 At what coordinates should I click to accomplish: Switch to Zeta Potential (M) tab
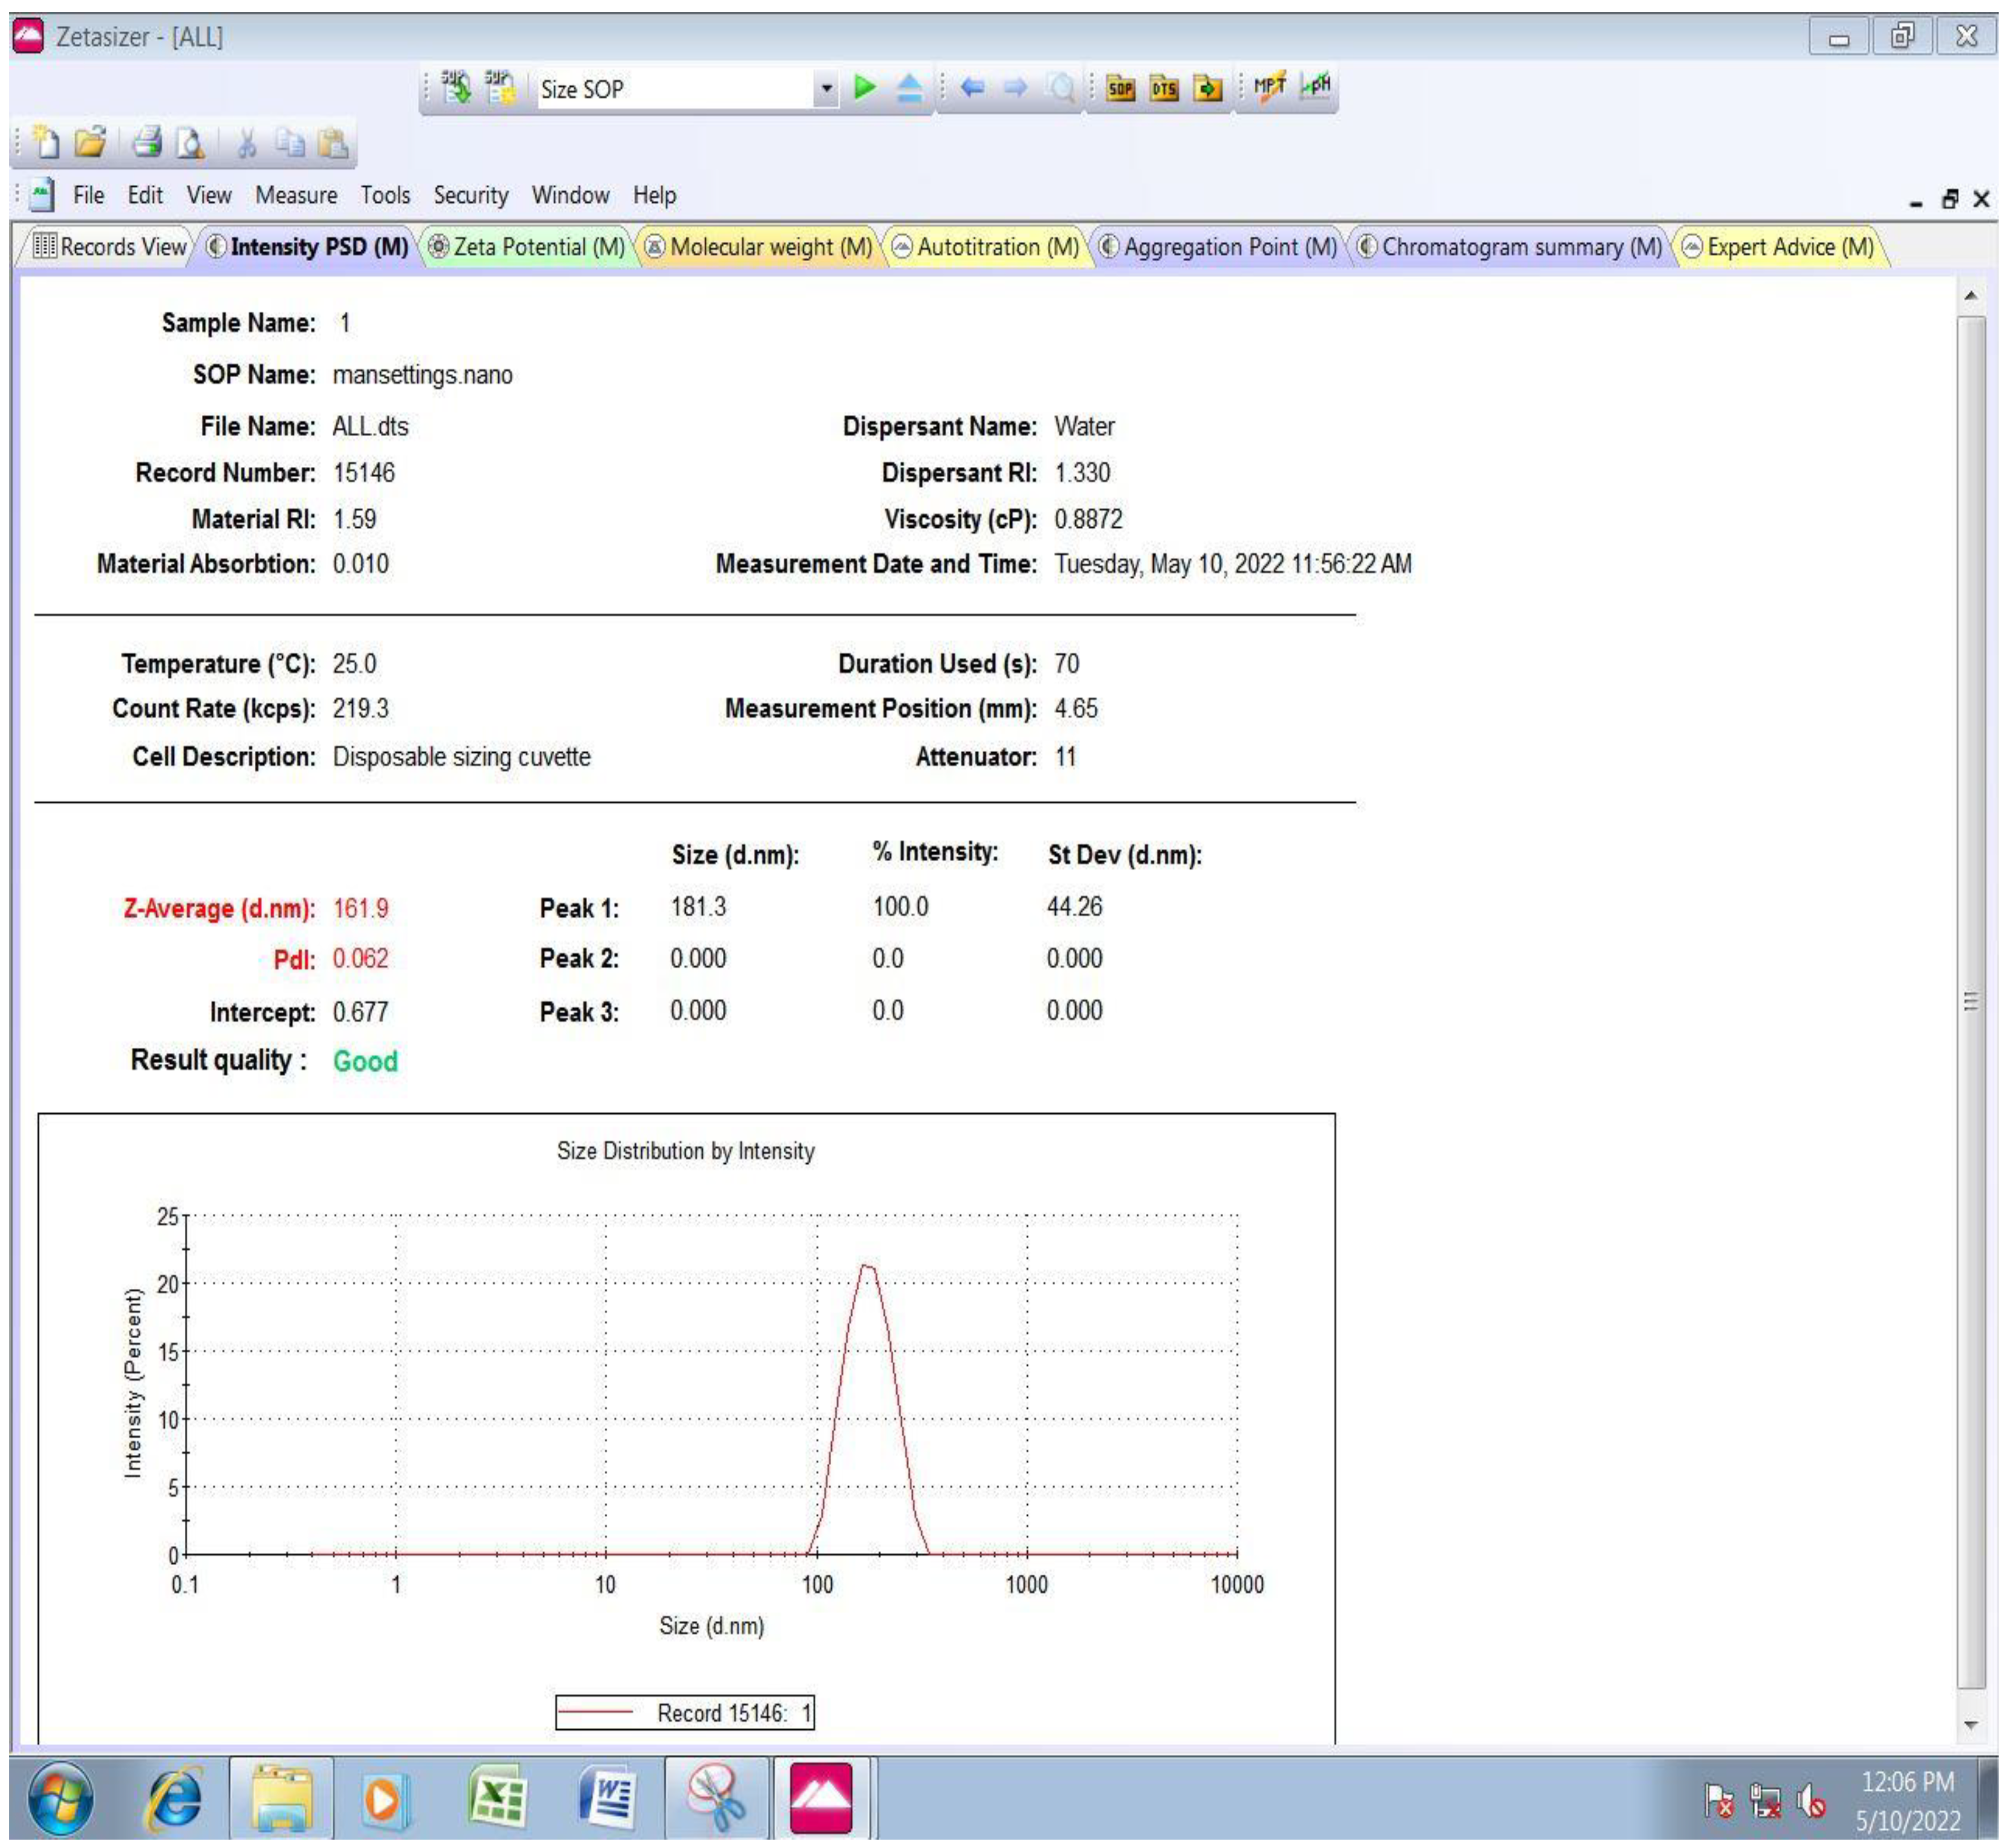click(x=527, y=247)
